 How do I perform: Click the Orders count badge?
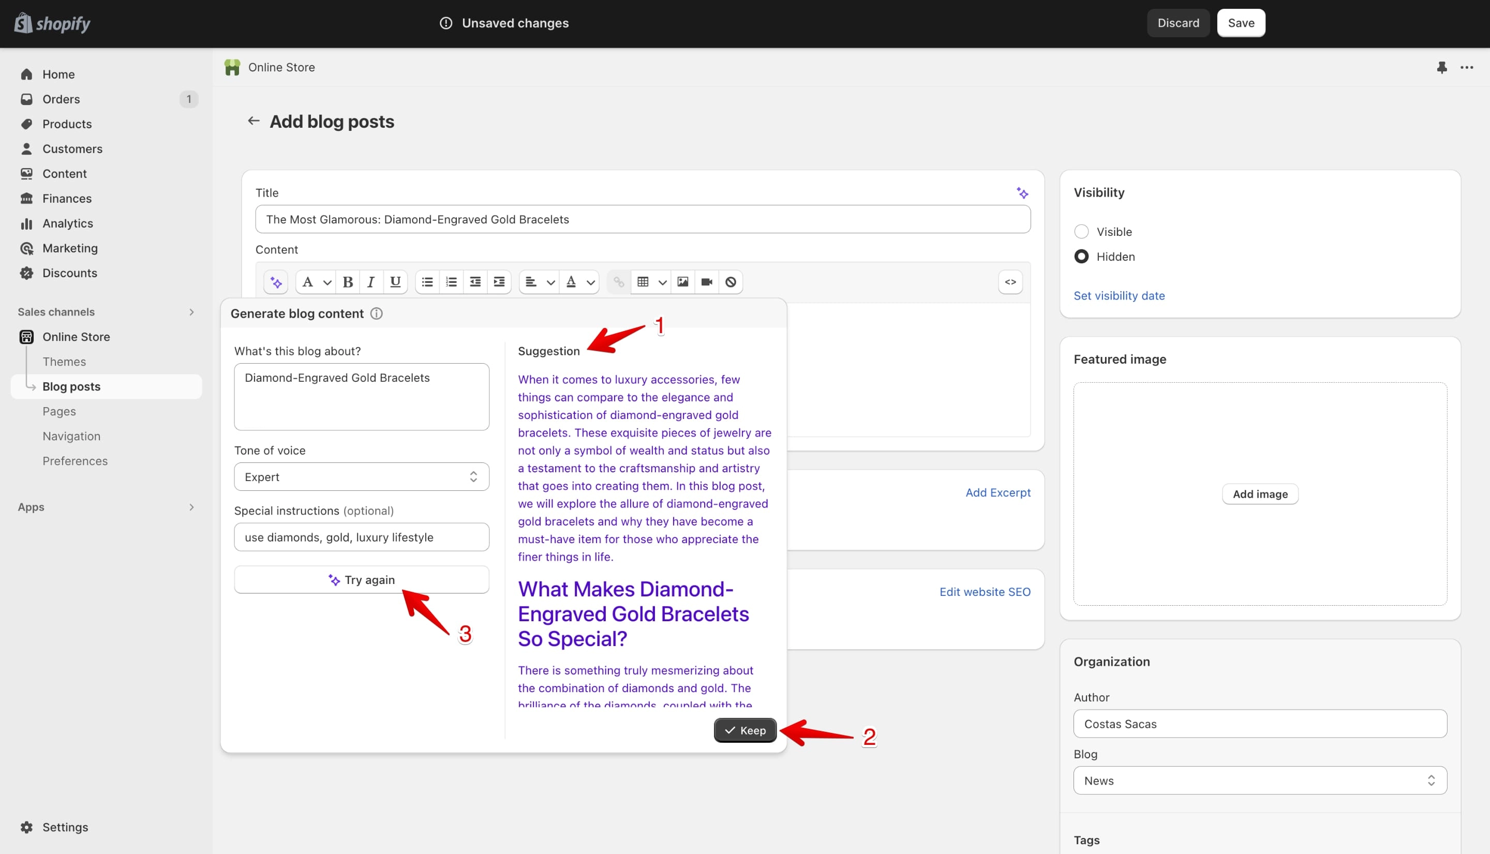click(189, 99)
